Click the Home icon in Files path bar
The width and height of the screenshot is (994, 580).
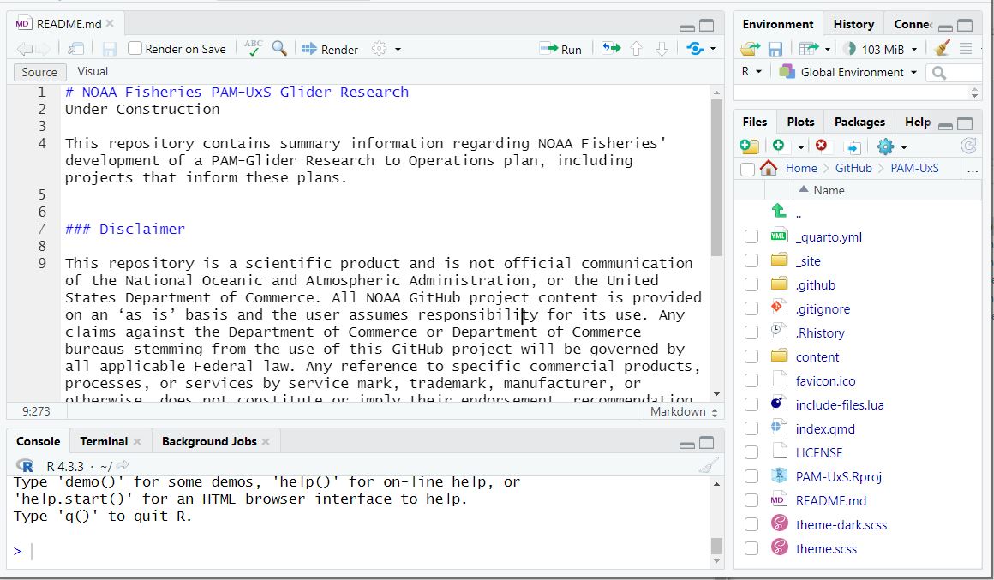[x=769, y=169]
